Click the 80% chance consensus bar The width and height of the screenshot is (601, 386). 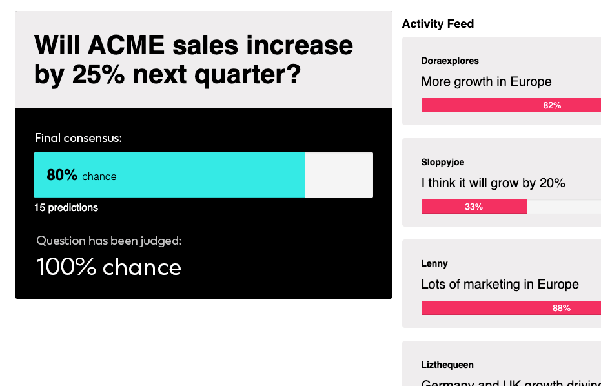pyautogui.click(x=203, y=175)
